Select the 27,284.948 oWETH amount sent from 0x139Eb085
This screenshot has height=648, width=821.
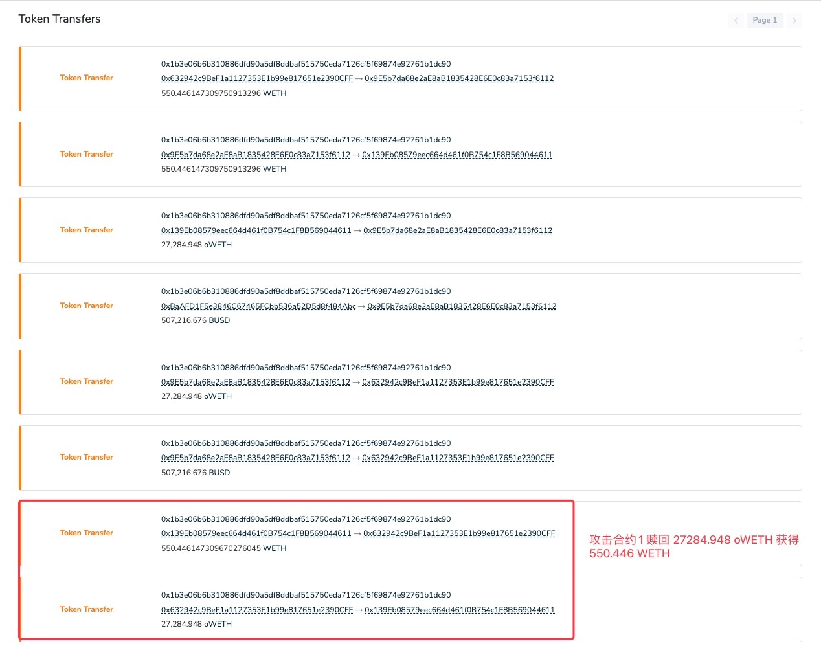[x=196, y=245]
